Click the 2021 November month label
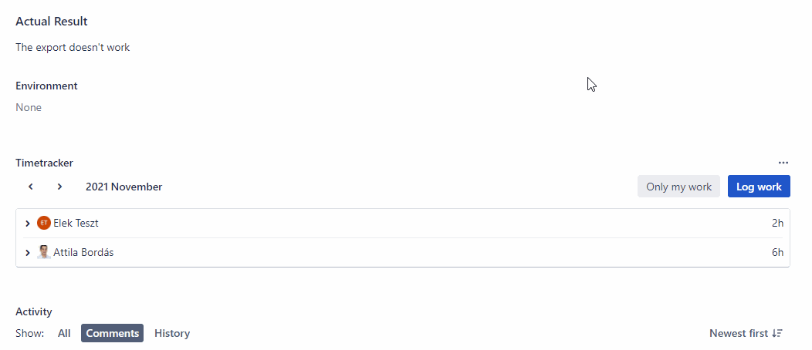812x350 pixels. (123, 187)
